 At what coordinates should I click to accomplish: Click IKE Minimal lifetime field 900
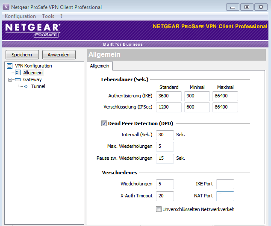[x=197, y=96]
